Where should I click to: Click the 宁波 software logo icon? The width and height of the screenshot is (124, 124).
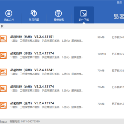pyautogui.click(x=3, y=55)
